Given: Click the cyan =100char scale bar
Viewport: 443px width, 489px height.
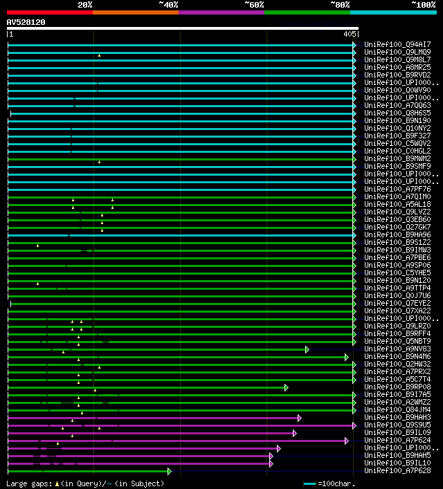Looking at the screenshot, I should 309,483.
